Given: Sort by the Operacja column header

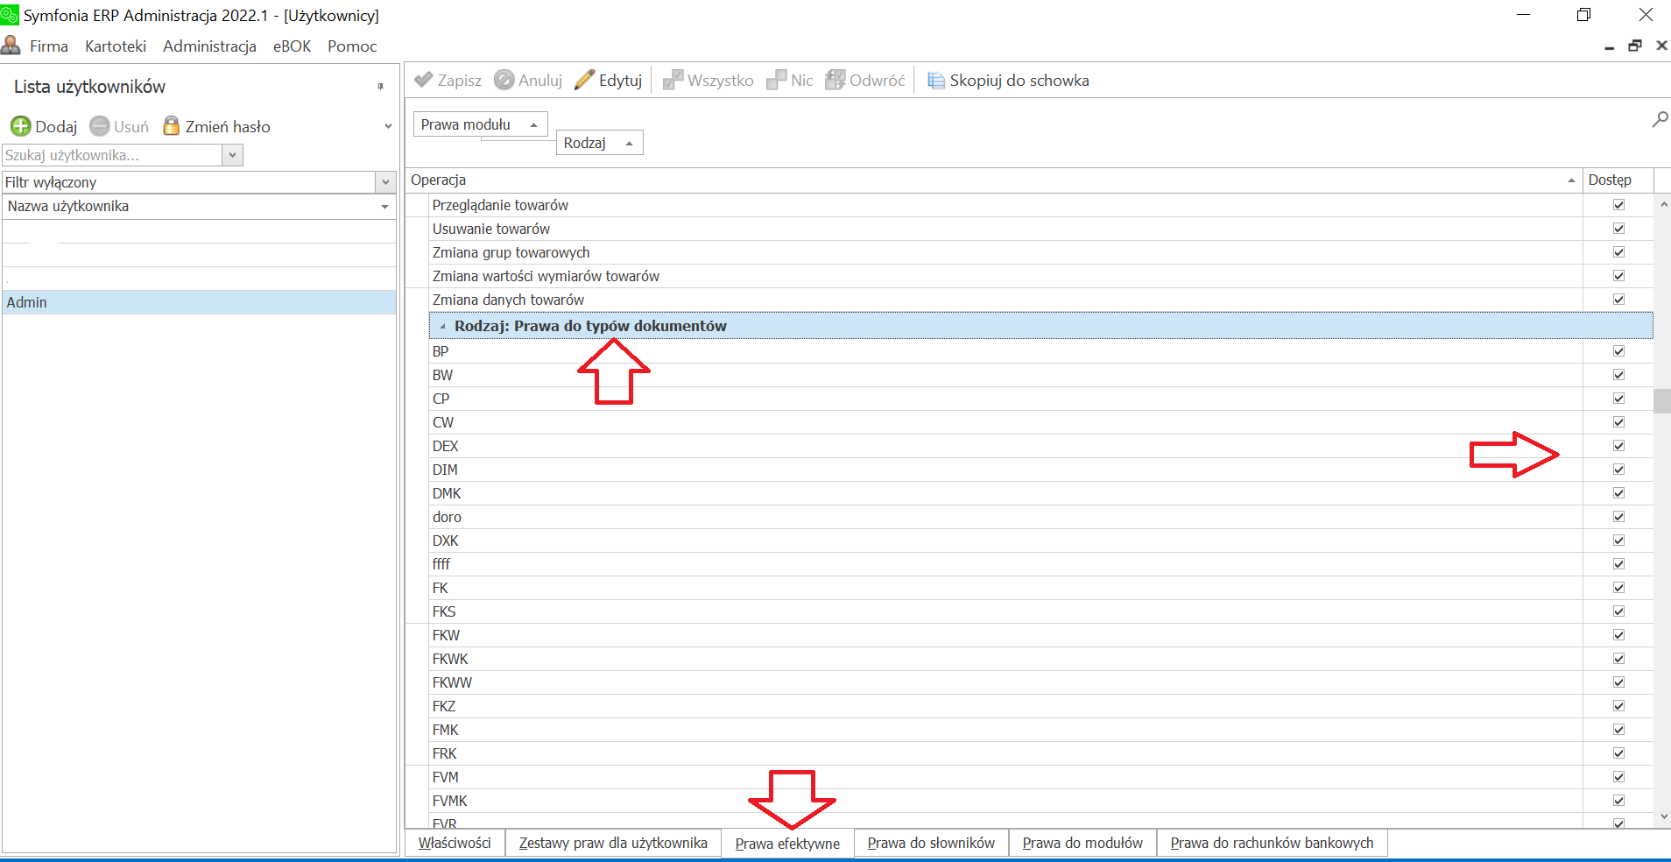Looking at the screenshot, I should click(990, 180).
